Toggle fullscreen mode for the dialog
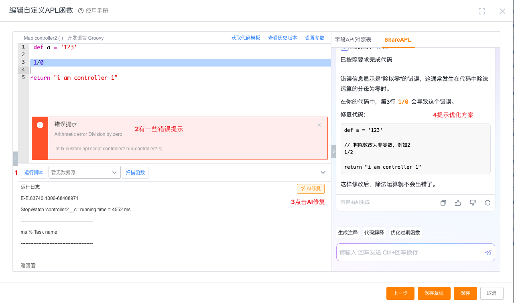Screen dimensions: 514x303 [x=482, y=11]
